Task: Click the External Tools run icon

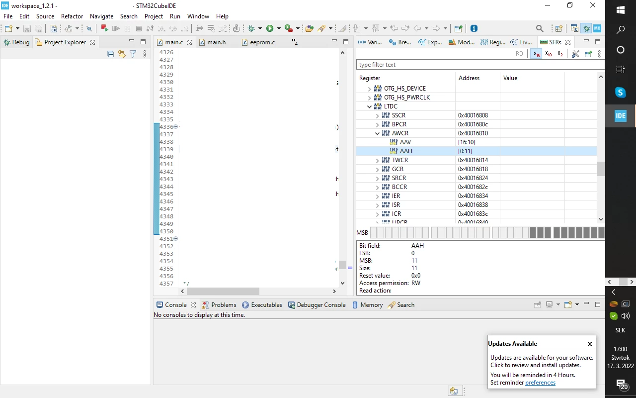Action: (288, 28)
